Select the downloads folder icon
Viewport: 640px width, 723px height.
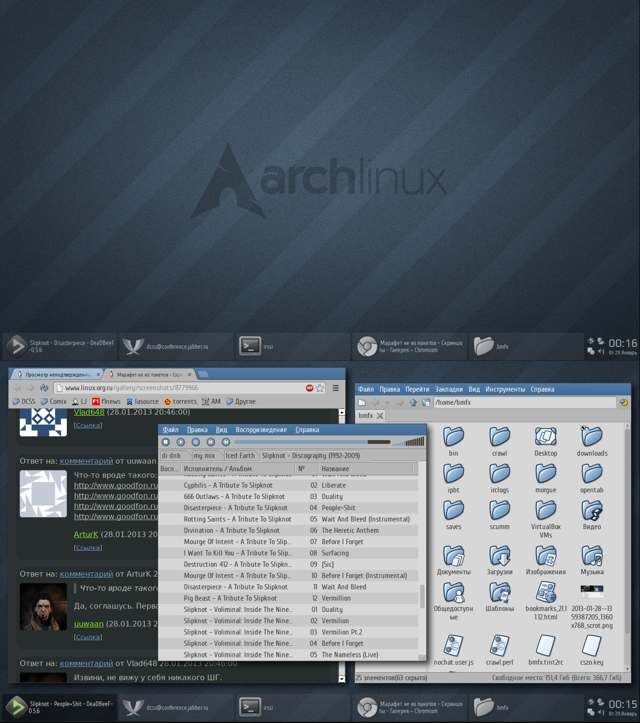(x=592, y=437)
